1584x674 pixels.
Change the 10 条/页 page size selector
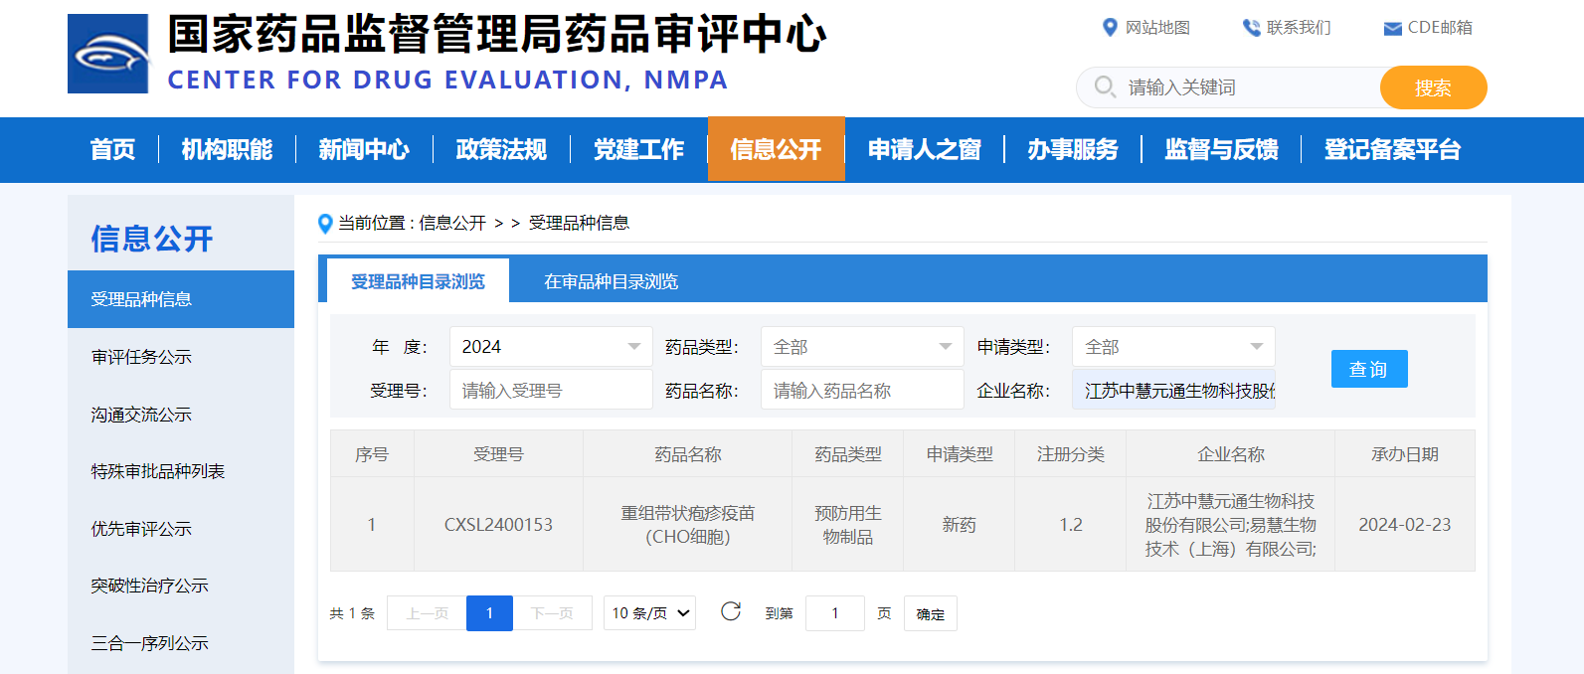tap(649, 613)
